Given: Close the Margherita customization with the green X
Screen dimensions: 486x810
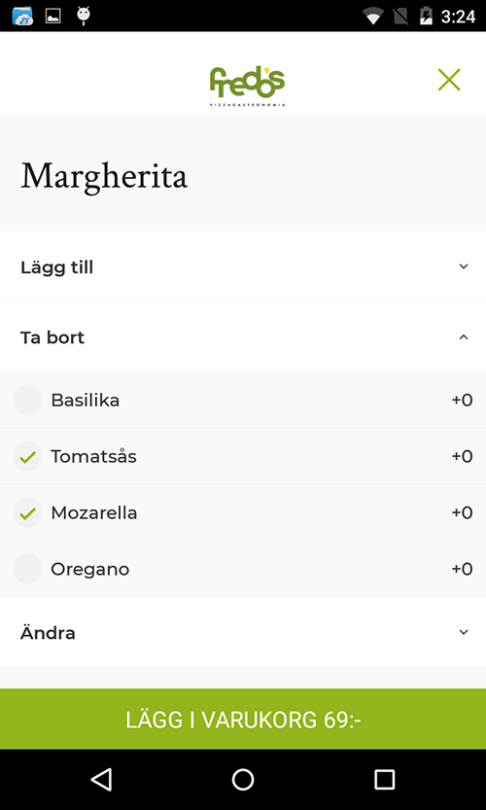Looking at the screenshot, I should [x=449, y=80].
